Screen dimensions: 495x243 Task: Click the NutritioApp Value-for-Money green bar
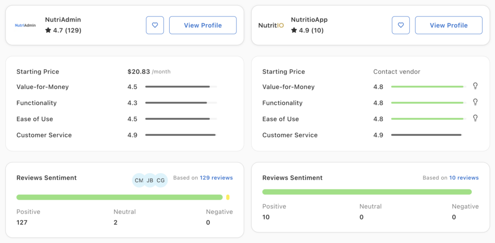pyautogui.click(x=427, y=86)
